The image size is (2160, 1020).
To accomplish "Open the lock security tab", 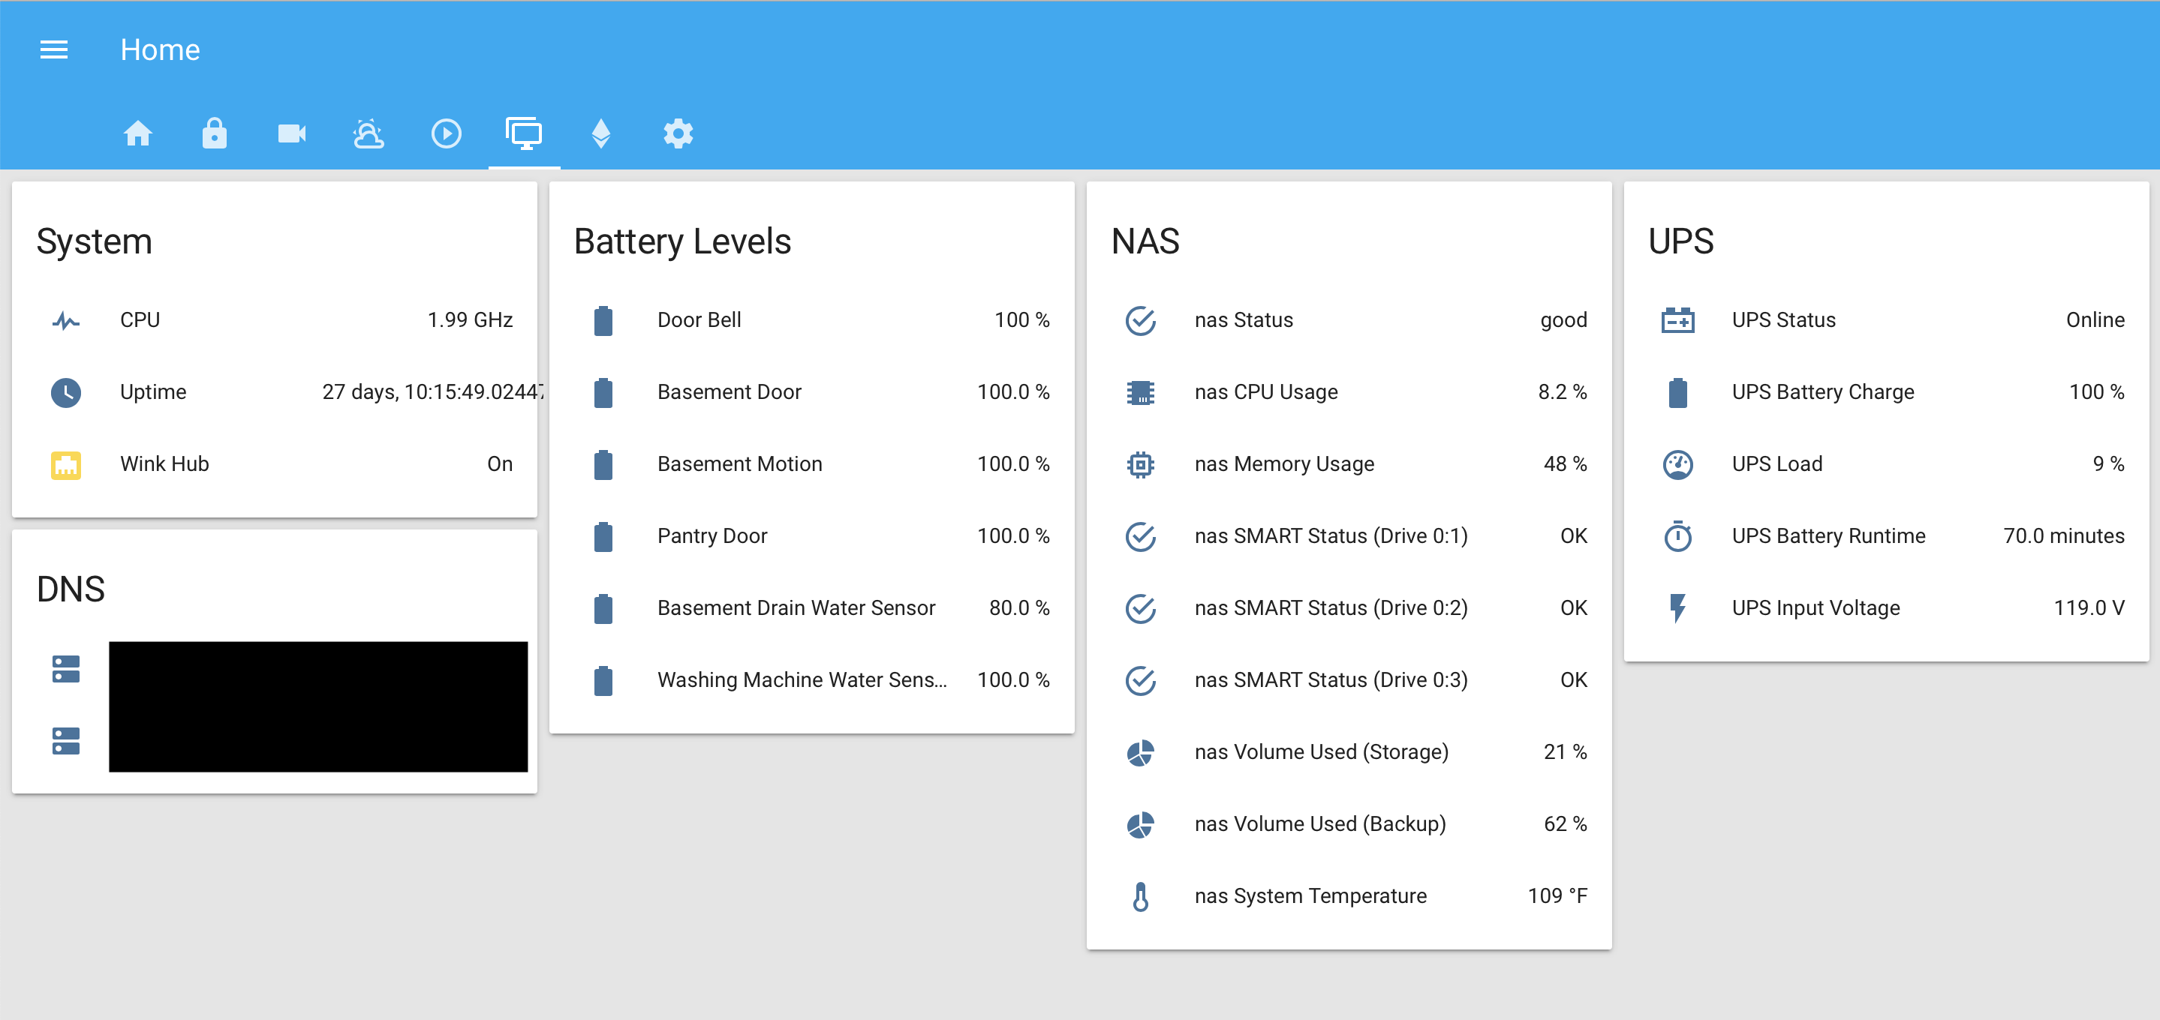I will tap(215, 134).
